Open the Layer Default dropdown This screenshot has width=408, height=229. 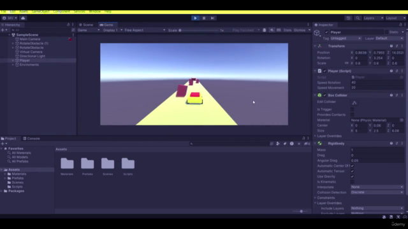390,38
